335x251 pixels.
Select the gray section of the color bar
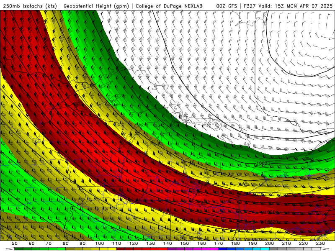point(274,249)
